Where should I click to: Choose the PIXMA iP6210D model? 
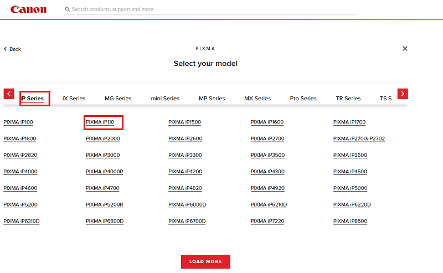269,204
